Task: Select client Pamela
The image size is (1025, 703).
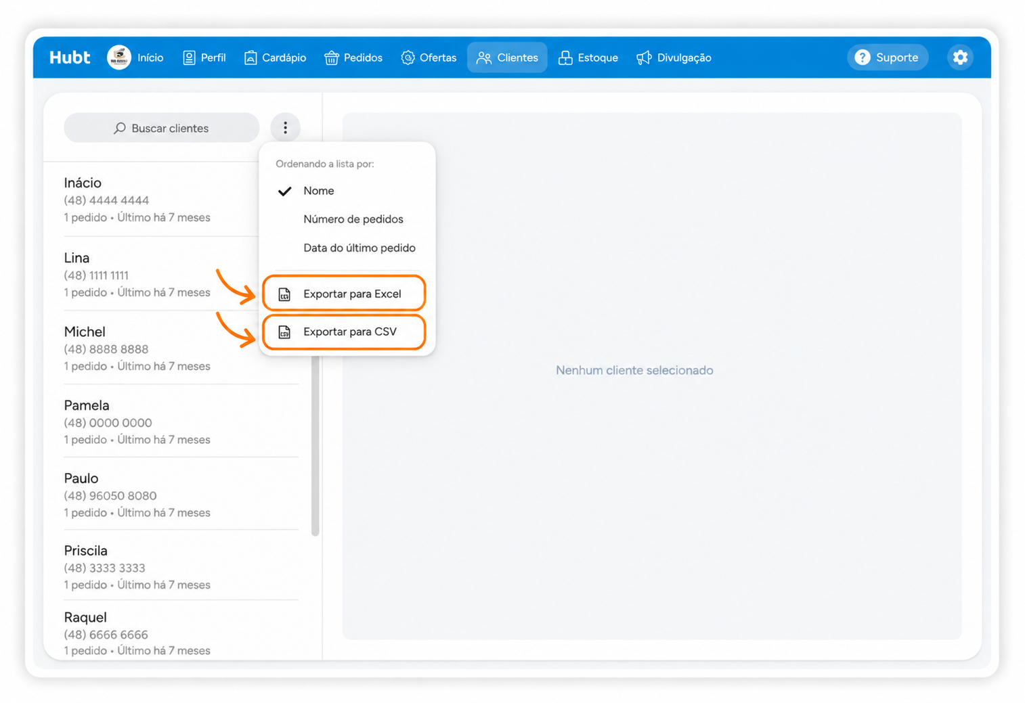Action: point(181,422)
